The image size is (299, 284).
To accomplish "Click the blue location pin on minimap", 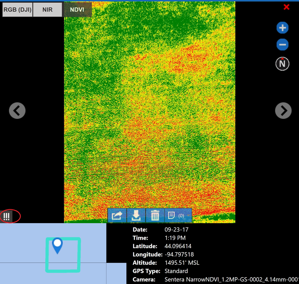I will coord(58,245).
